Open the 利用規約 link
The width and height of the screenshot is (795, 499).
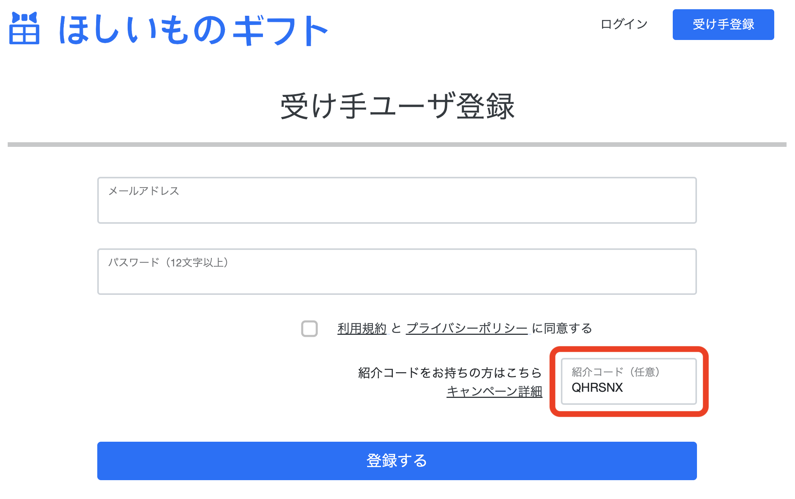tap(362, 328)
